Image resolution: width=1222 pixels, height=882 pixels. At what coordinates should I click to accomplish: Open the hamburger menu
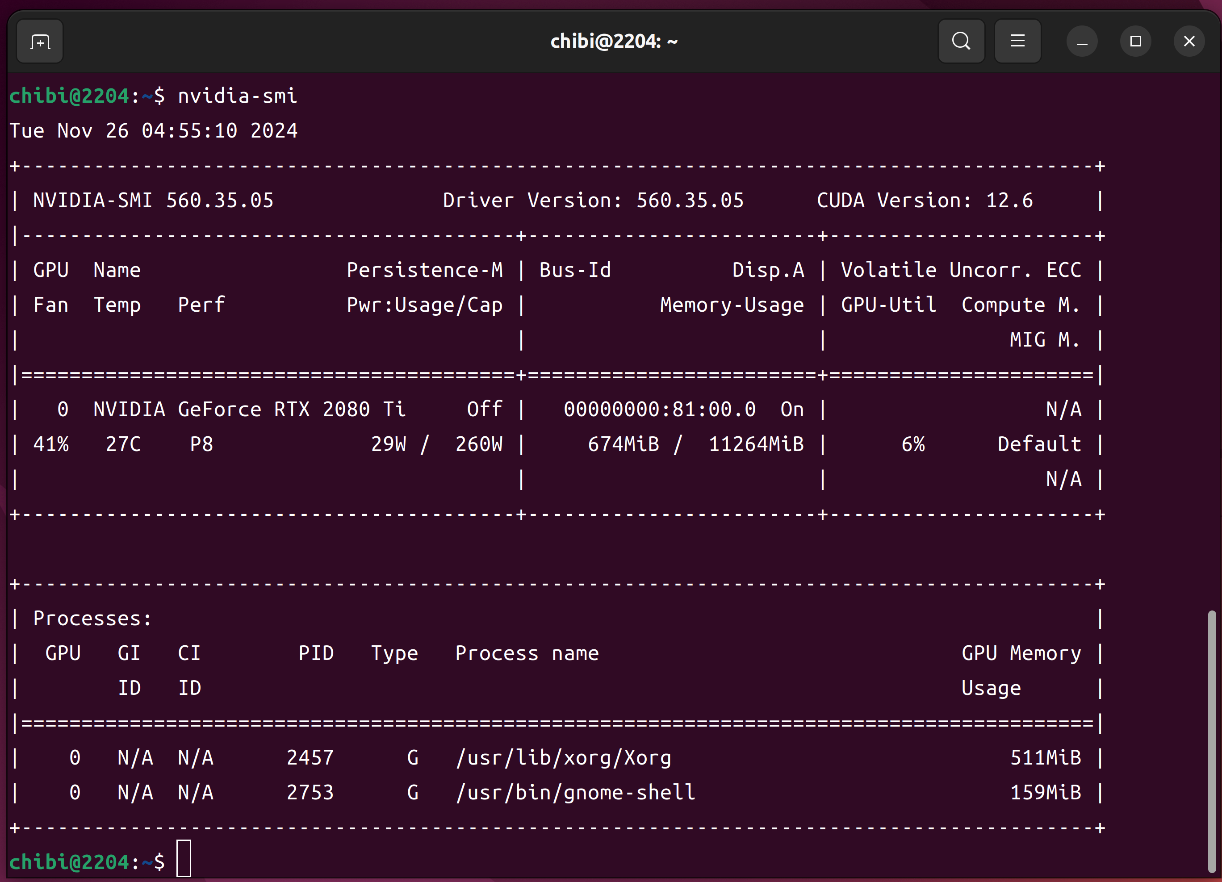coord(1017,42)
